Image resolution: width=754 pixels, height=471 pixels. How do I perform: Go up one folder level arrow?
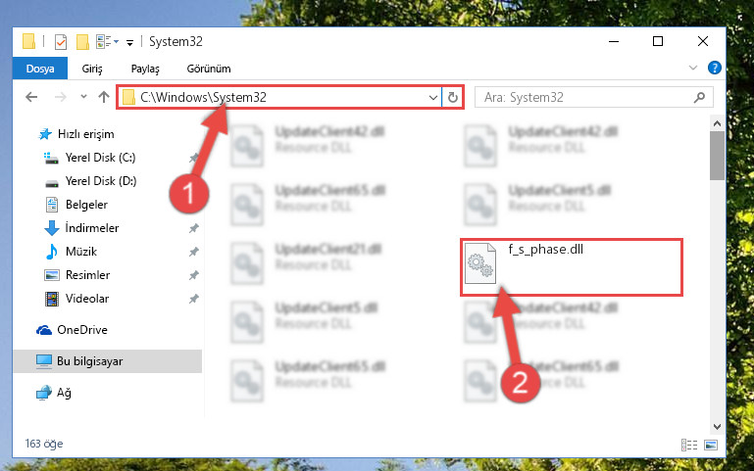(103, 98)
